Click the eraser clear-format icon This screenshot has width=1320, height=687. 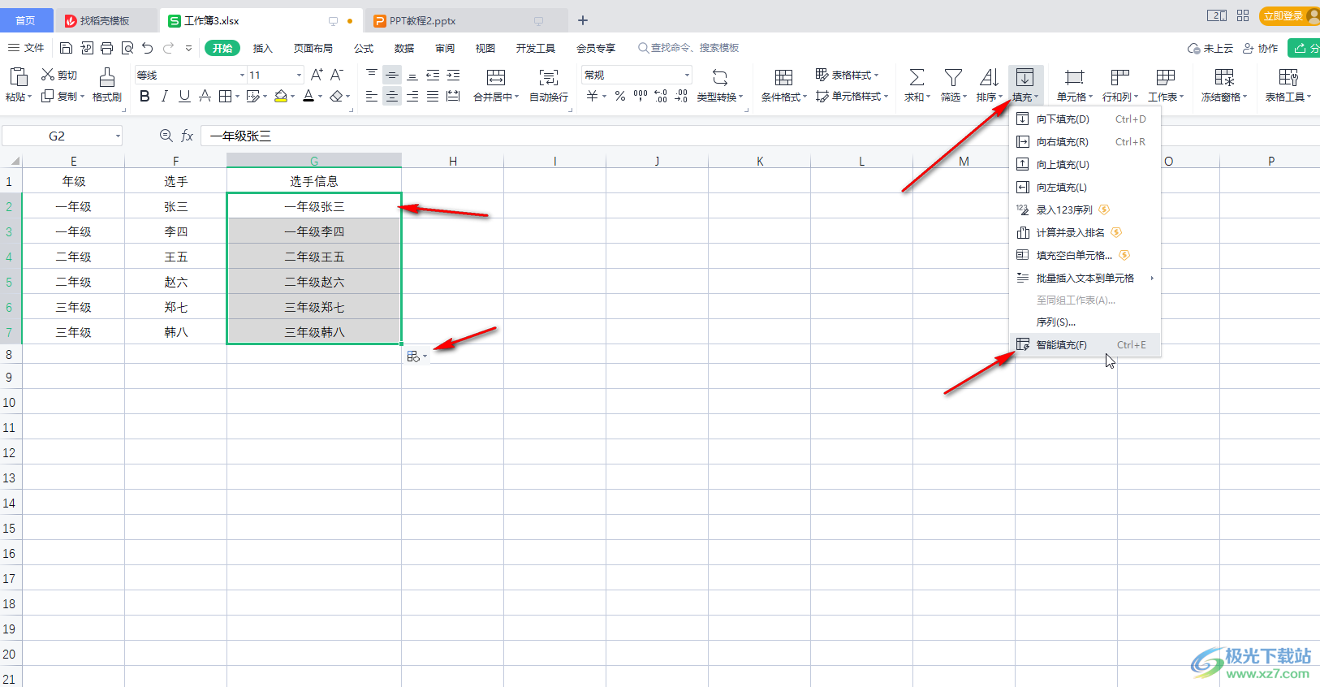click(x=336, y=96)
